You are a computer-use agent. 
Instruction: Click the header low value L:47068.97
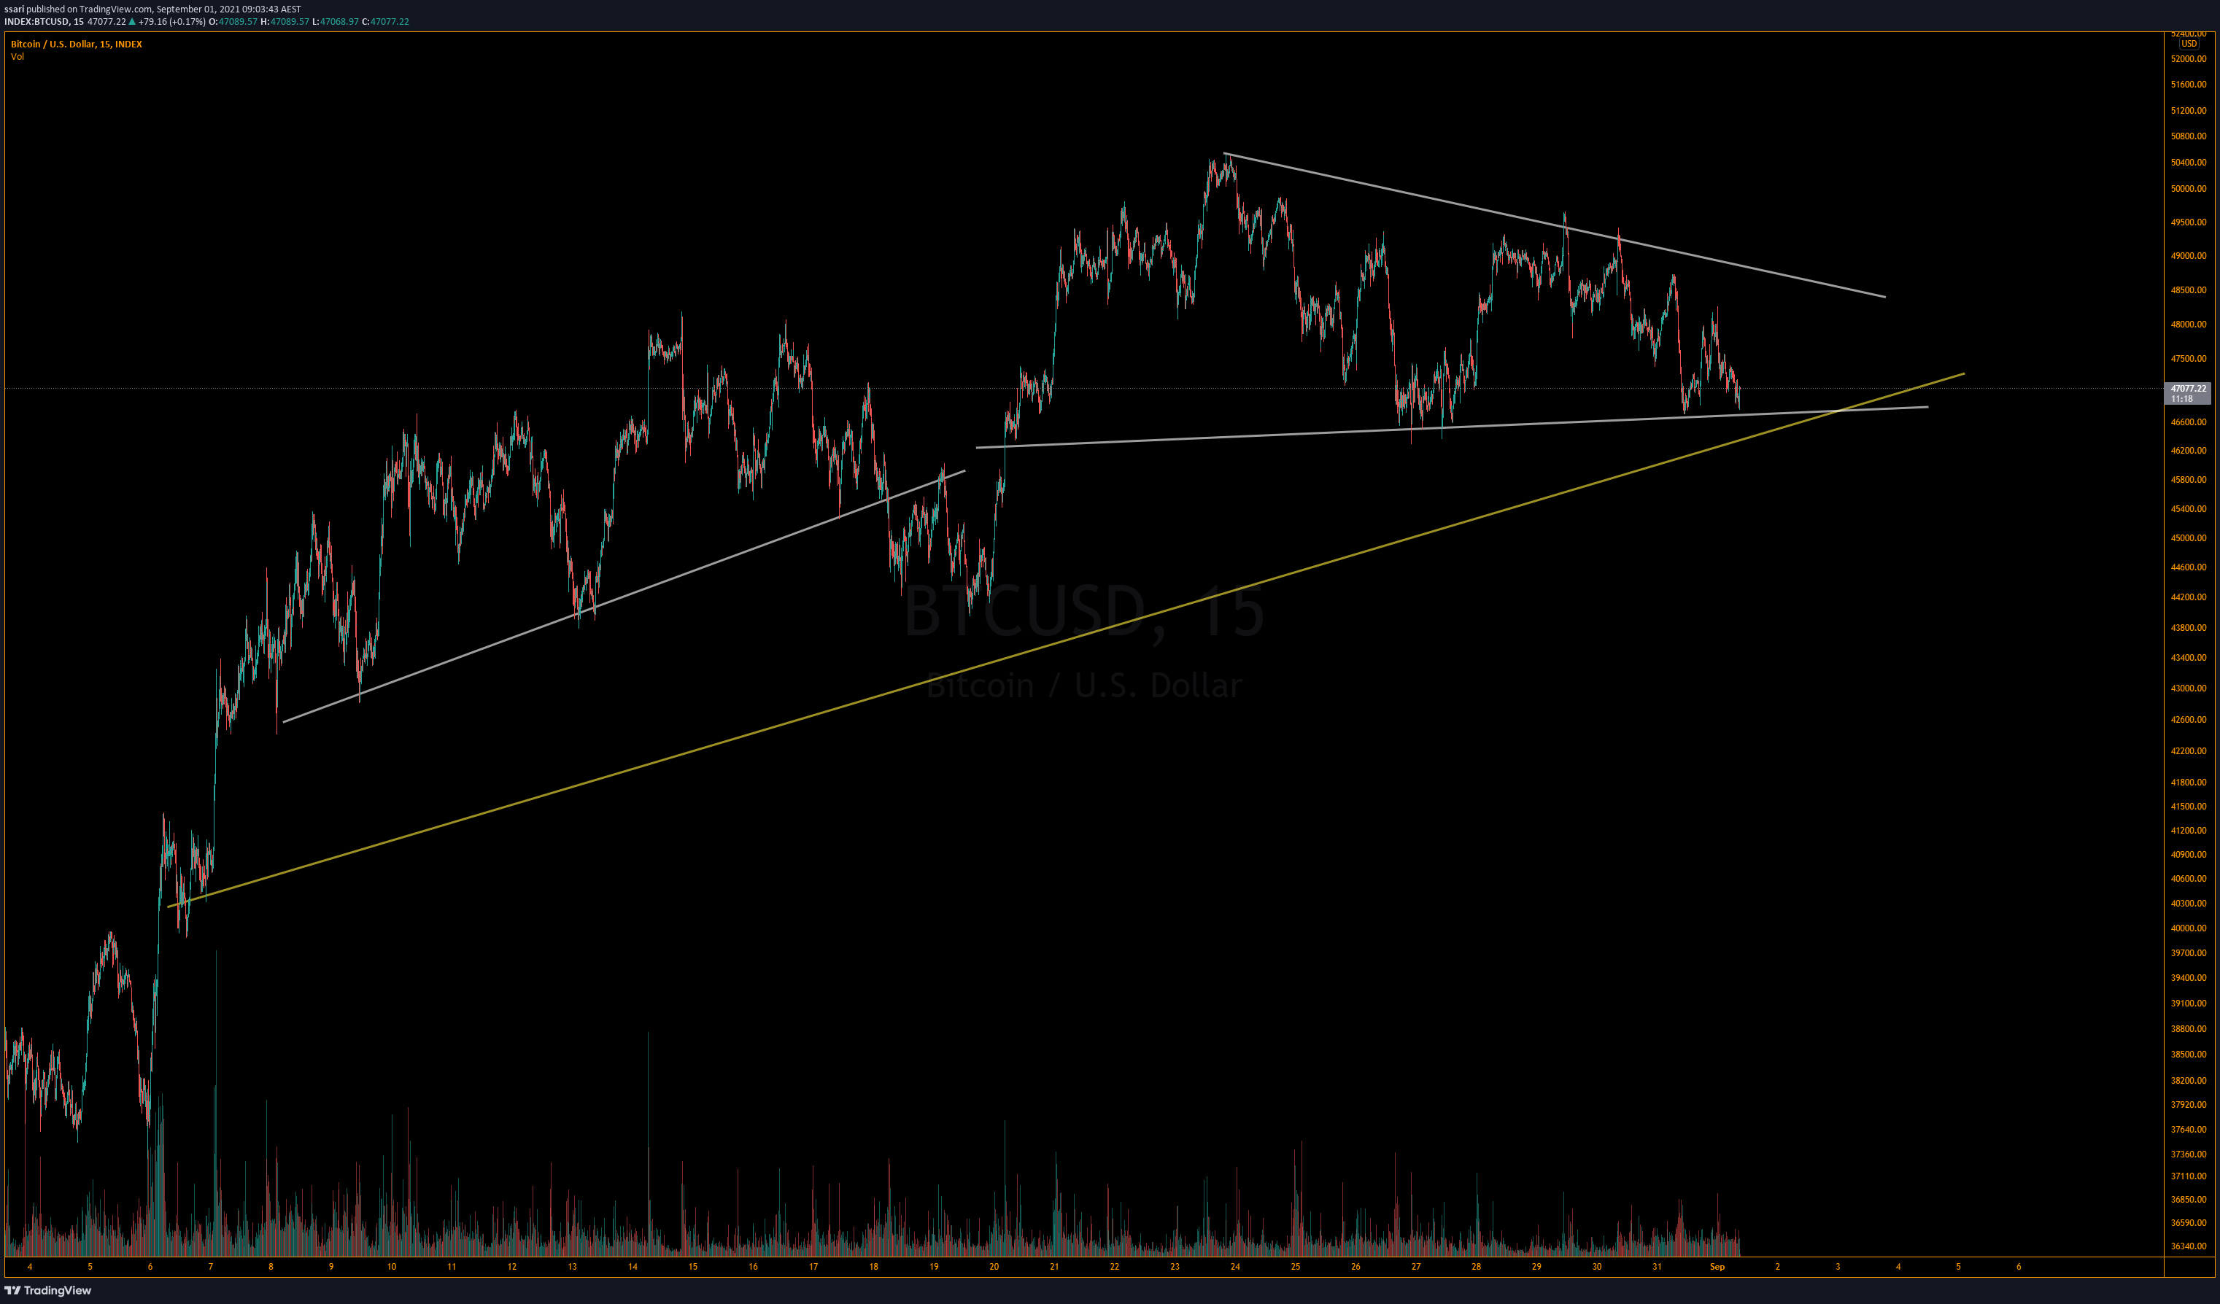click(335, 21)
